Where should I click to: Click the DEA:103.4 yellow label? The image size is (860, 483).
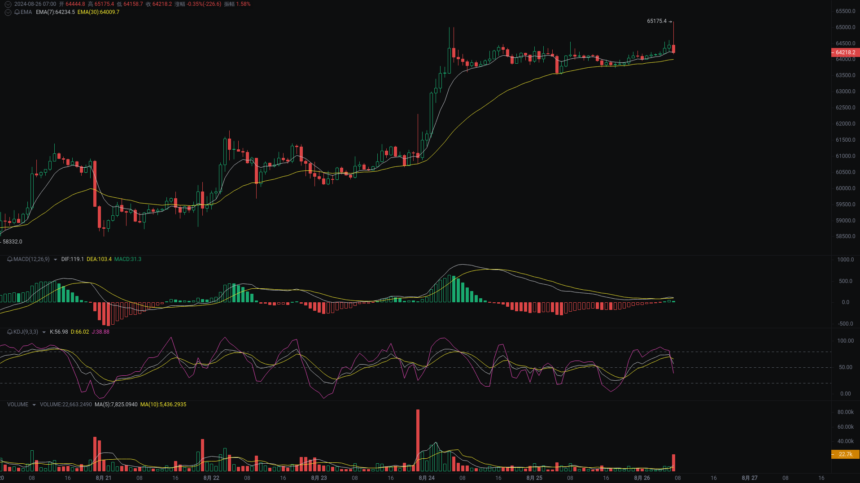point(100,259)
